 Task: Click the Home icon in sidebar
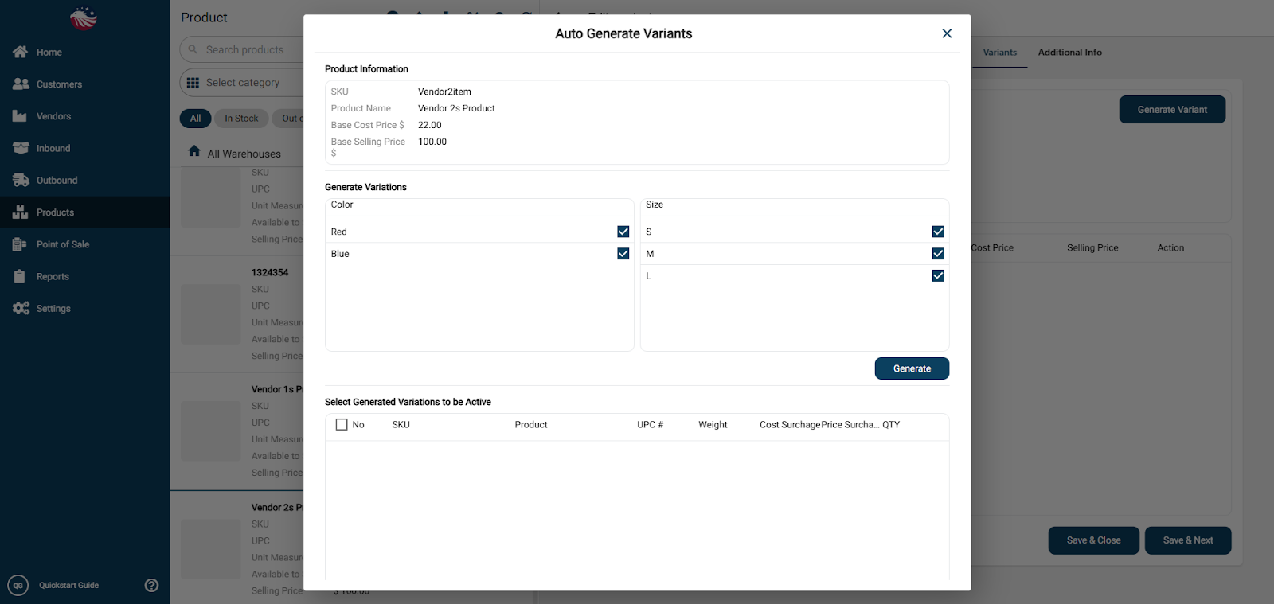click(x=21, y=52)
